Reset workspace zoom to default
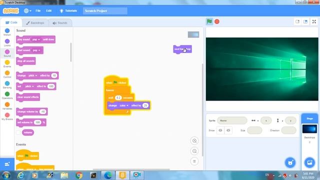 click(194, 161)
